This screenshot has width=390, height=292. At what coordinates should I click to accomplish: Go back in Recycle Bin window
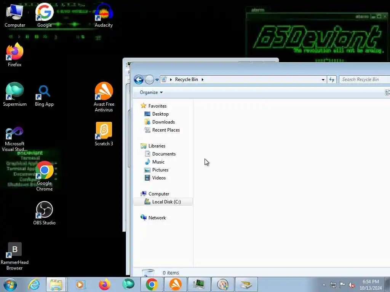(139, 80)
